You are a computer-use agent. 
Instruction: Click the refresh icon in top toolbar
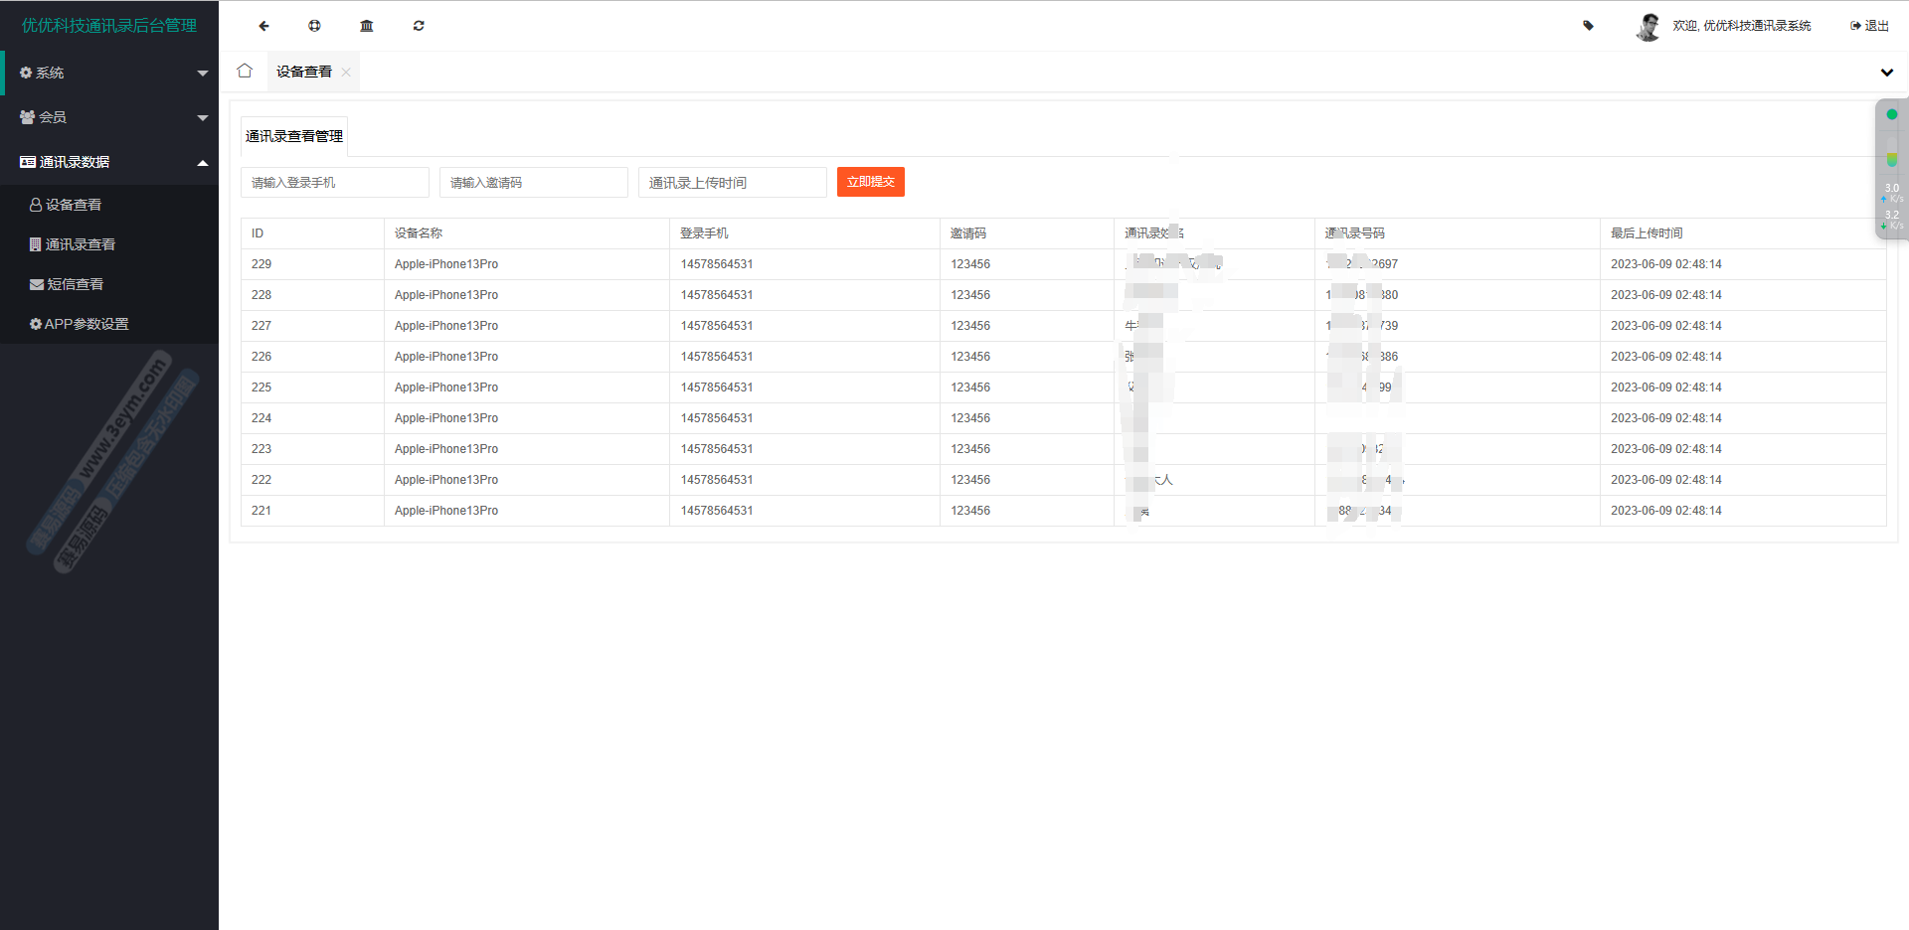click(x=419, y=26)
